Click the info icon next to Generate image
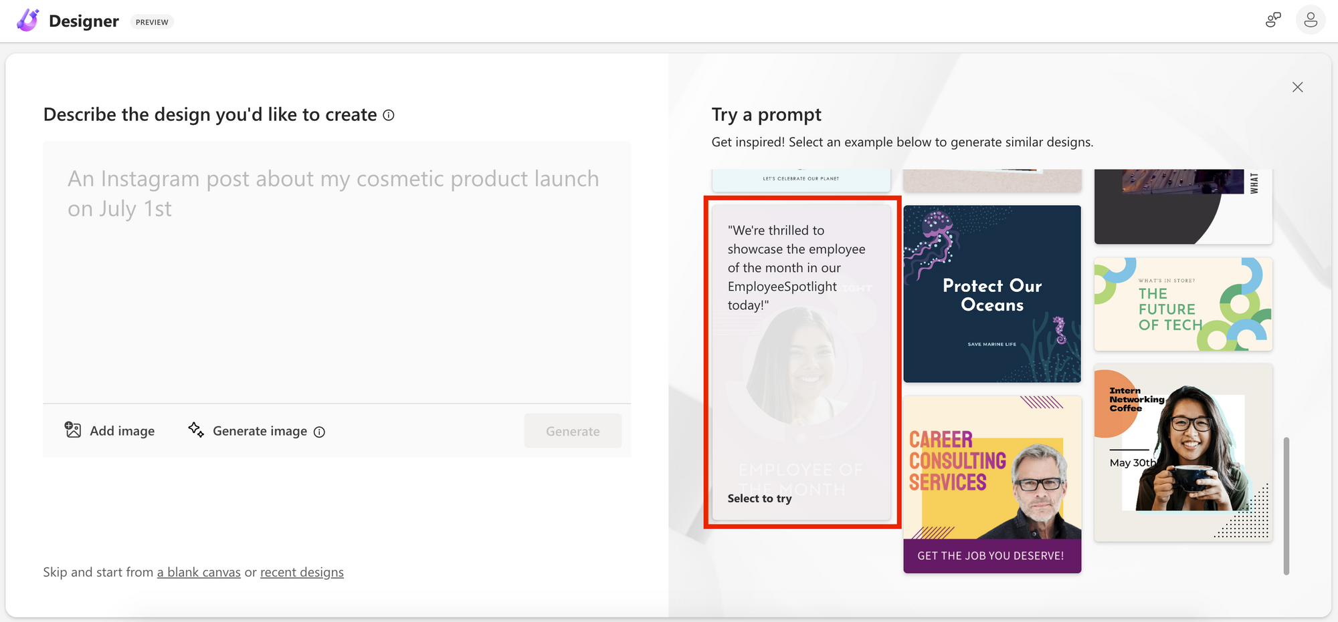 tap(319, 432)
